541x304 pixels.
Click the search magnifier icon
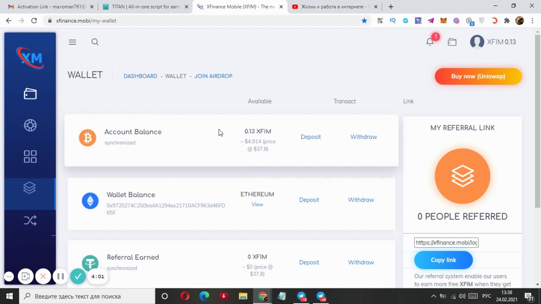pos(95,42)
